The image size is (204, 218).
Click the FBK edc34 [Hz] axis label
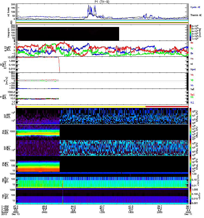point(5,180)
